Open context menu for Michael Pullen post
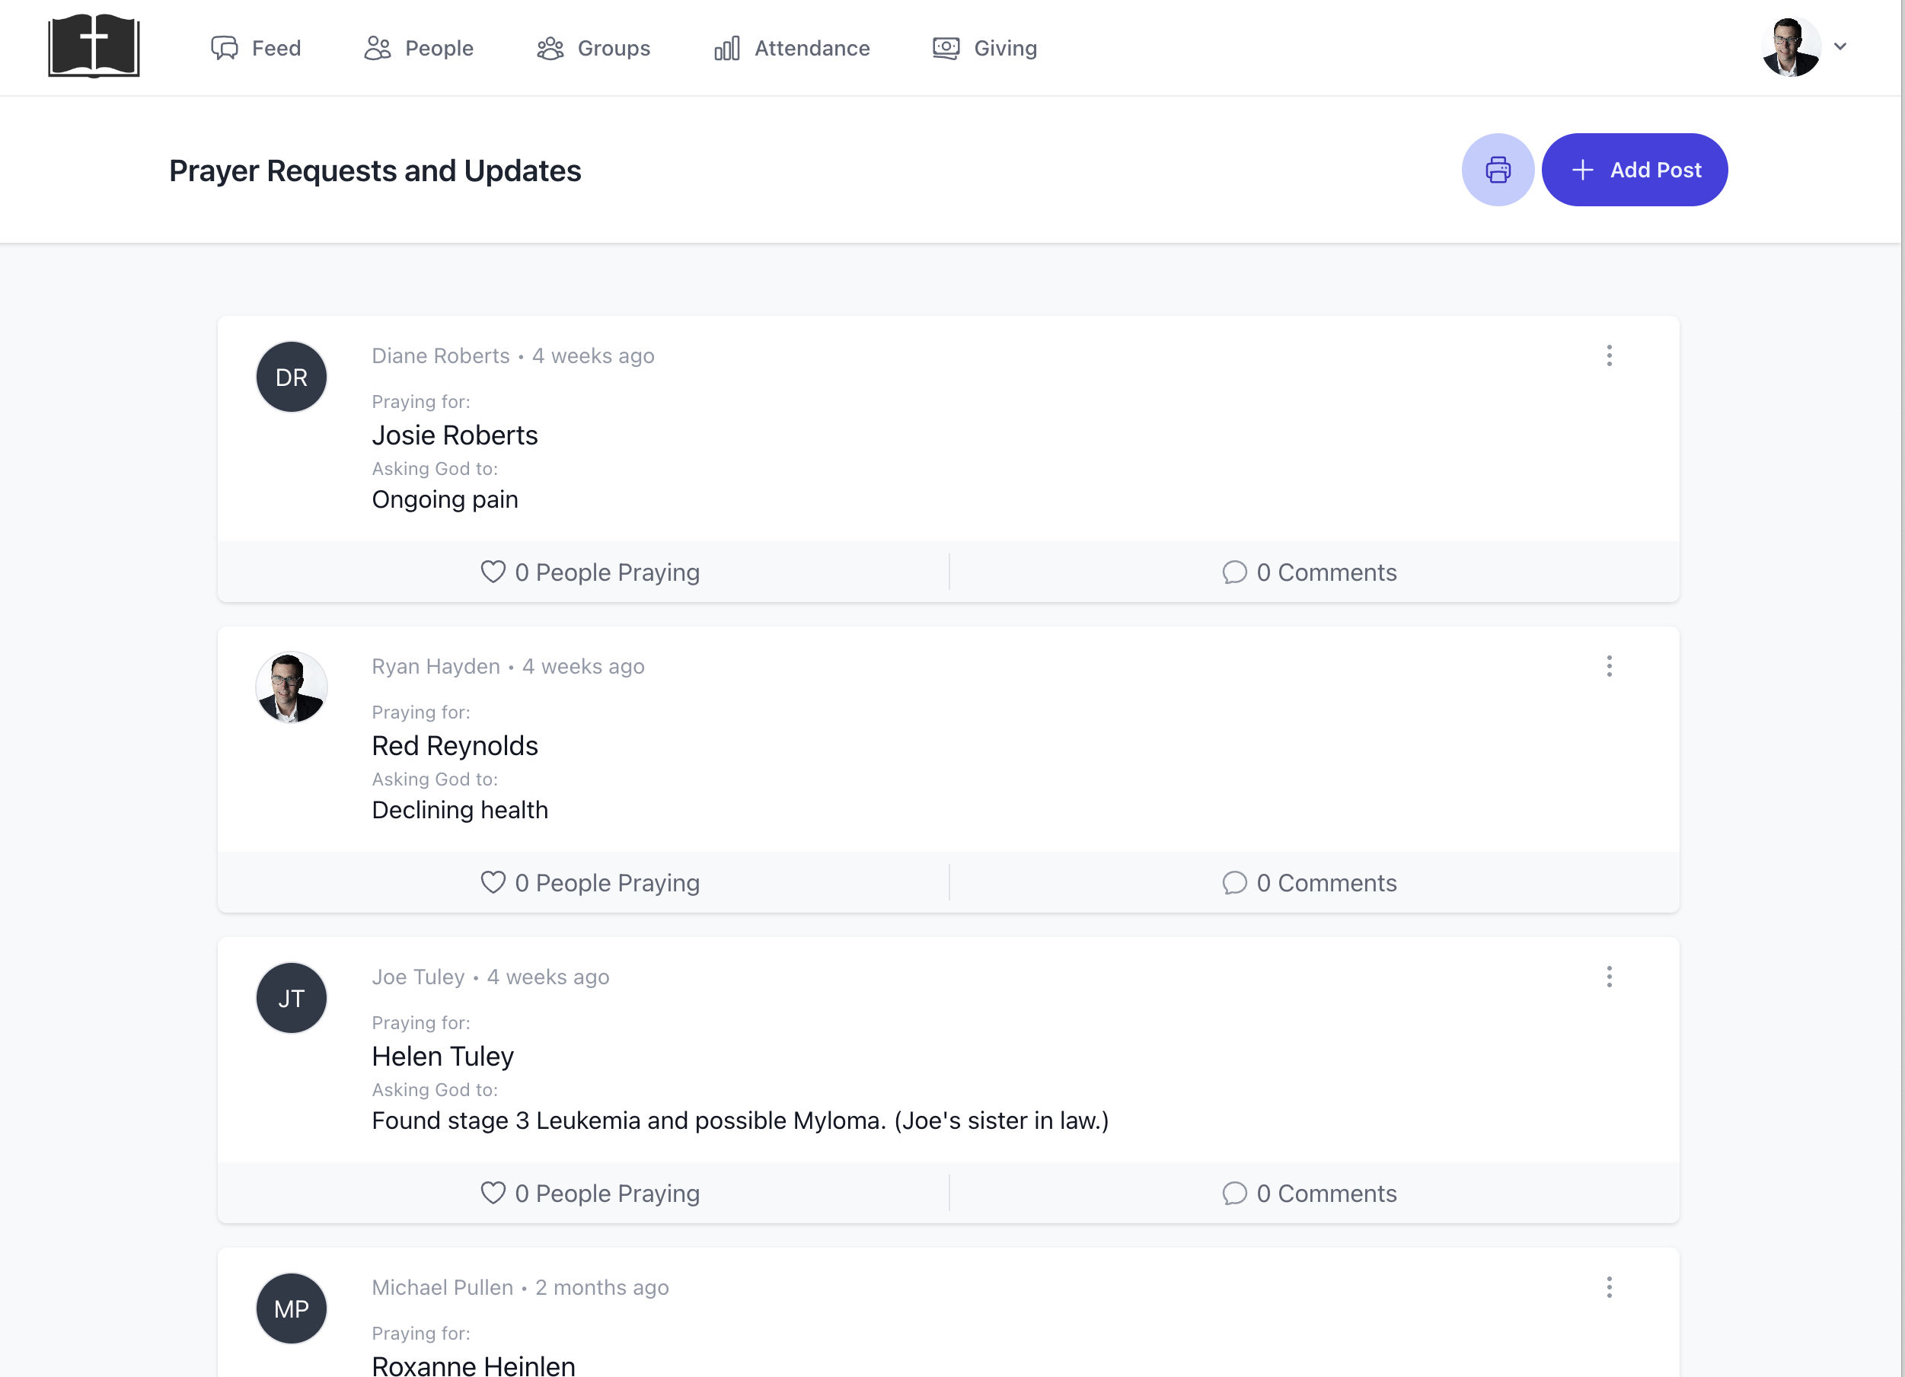The width and height of the screenshot is (1905, 1377). (1609, 1286)
